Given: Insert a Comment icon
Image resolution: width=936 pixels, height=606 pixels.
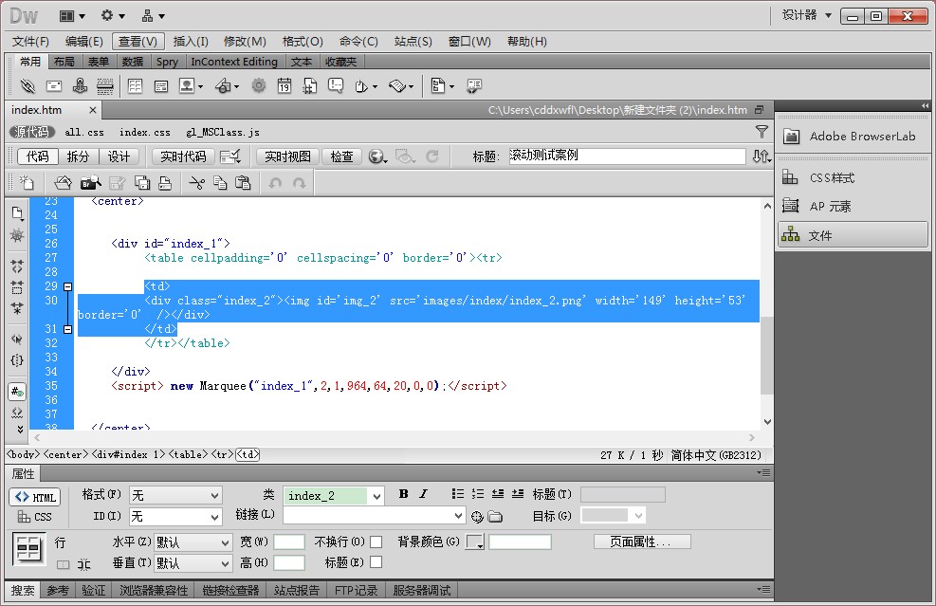Looking at the screenshot, I should click(336, 86).
